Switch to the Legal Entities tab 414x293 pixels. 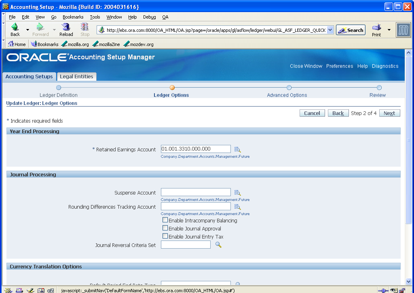[76, 76]
